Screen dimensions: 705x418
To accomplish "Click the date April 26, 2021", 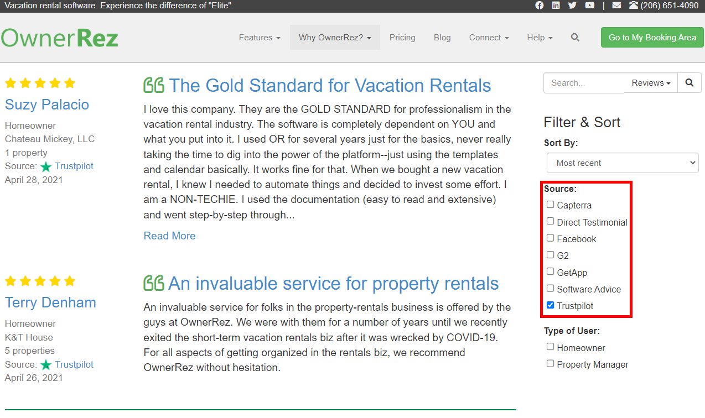I will [34, 378].
